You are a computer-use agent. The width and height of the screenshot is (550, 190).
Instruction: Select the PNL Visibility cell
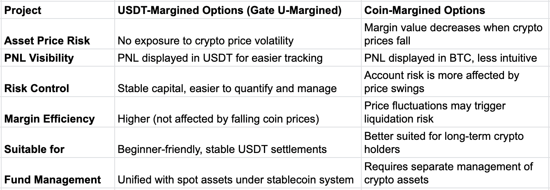58,58
